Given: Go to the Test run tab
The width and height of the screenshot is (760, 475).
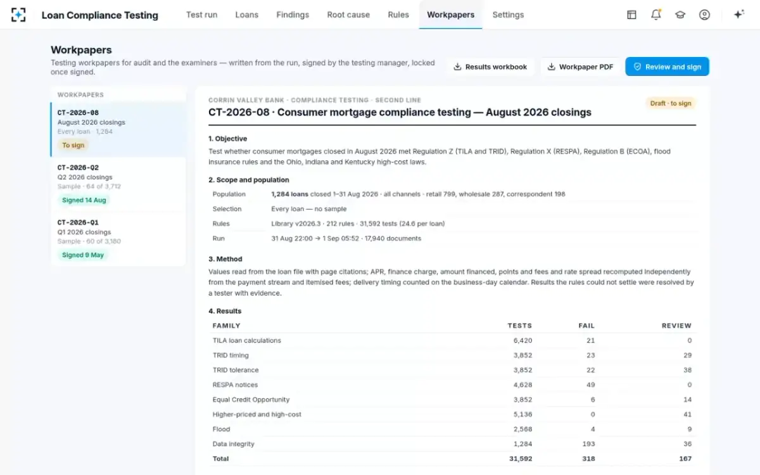Looking at the screenshot, I should [202, 15].
